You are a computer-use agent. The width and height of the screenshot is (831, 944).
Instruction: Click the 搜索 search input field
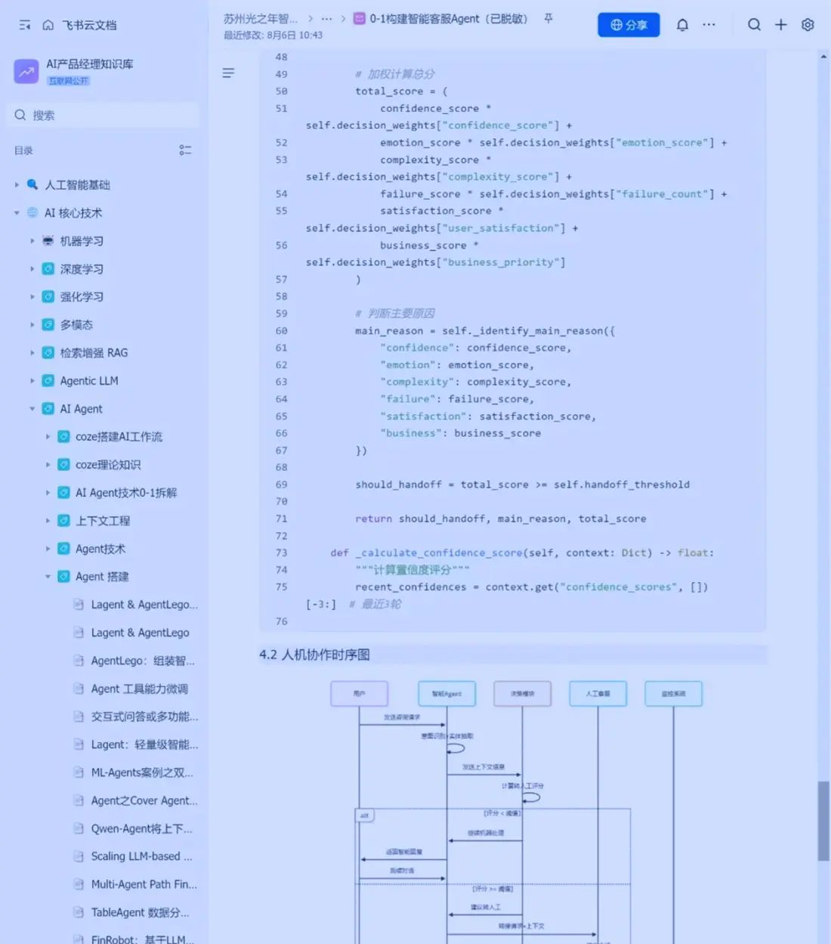106,115
